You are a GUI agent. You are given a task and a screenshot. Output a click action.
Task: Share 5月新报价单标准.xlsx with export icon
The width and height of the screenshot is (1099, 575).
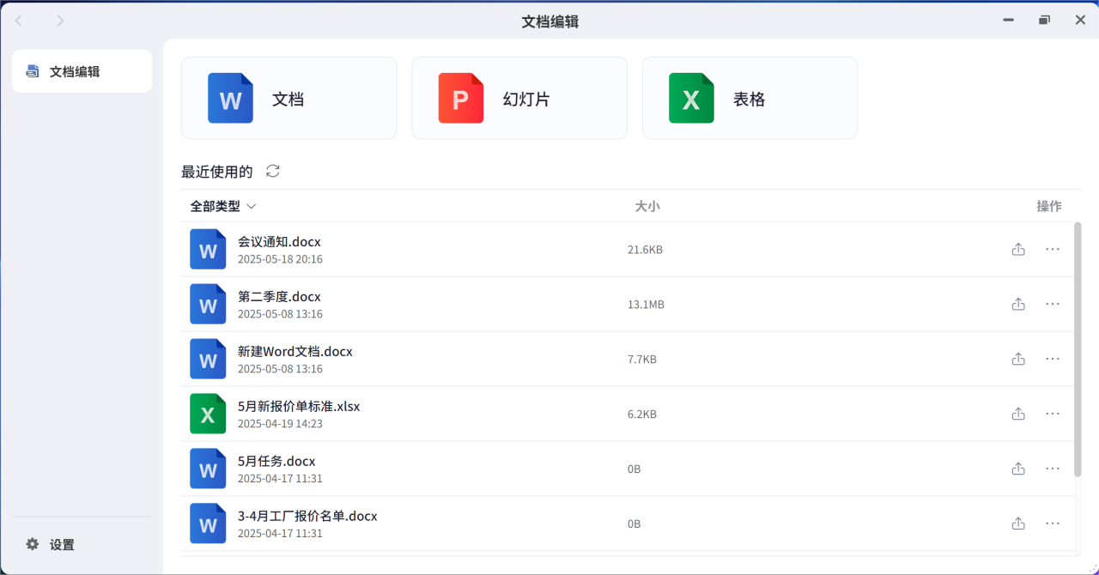pos(1018,414)
